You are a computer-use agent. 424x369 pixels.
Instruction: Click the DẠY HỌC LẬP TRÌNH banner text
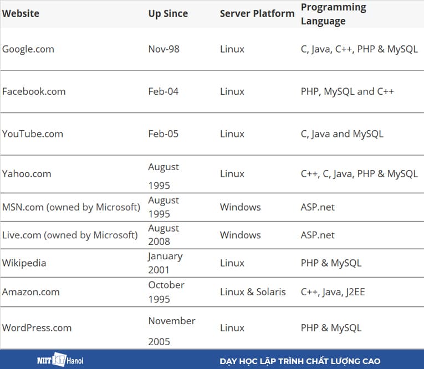(x=300, y=361)
